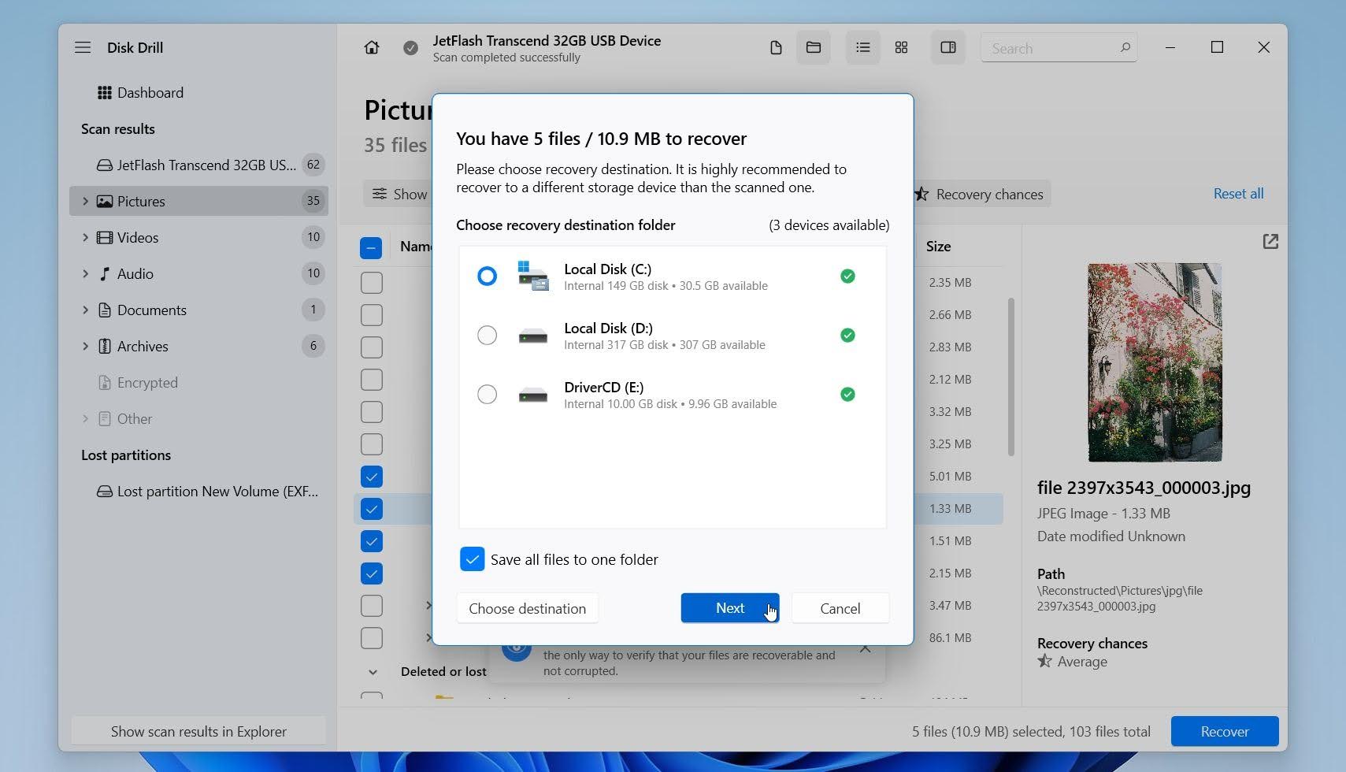This screenshot has height=772, width=1346.
Task: Open the hamburger menu beside Disk Drill
Action: [x=83, y=47]
